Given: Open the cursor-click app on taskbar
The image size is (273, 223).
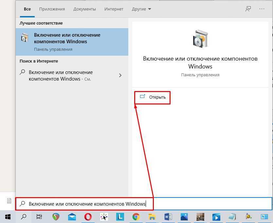Looking at the screenshot, I should 104,217.
